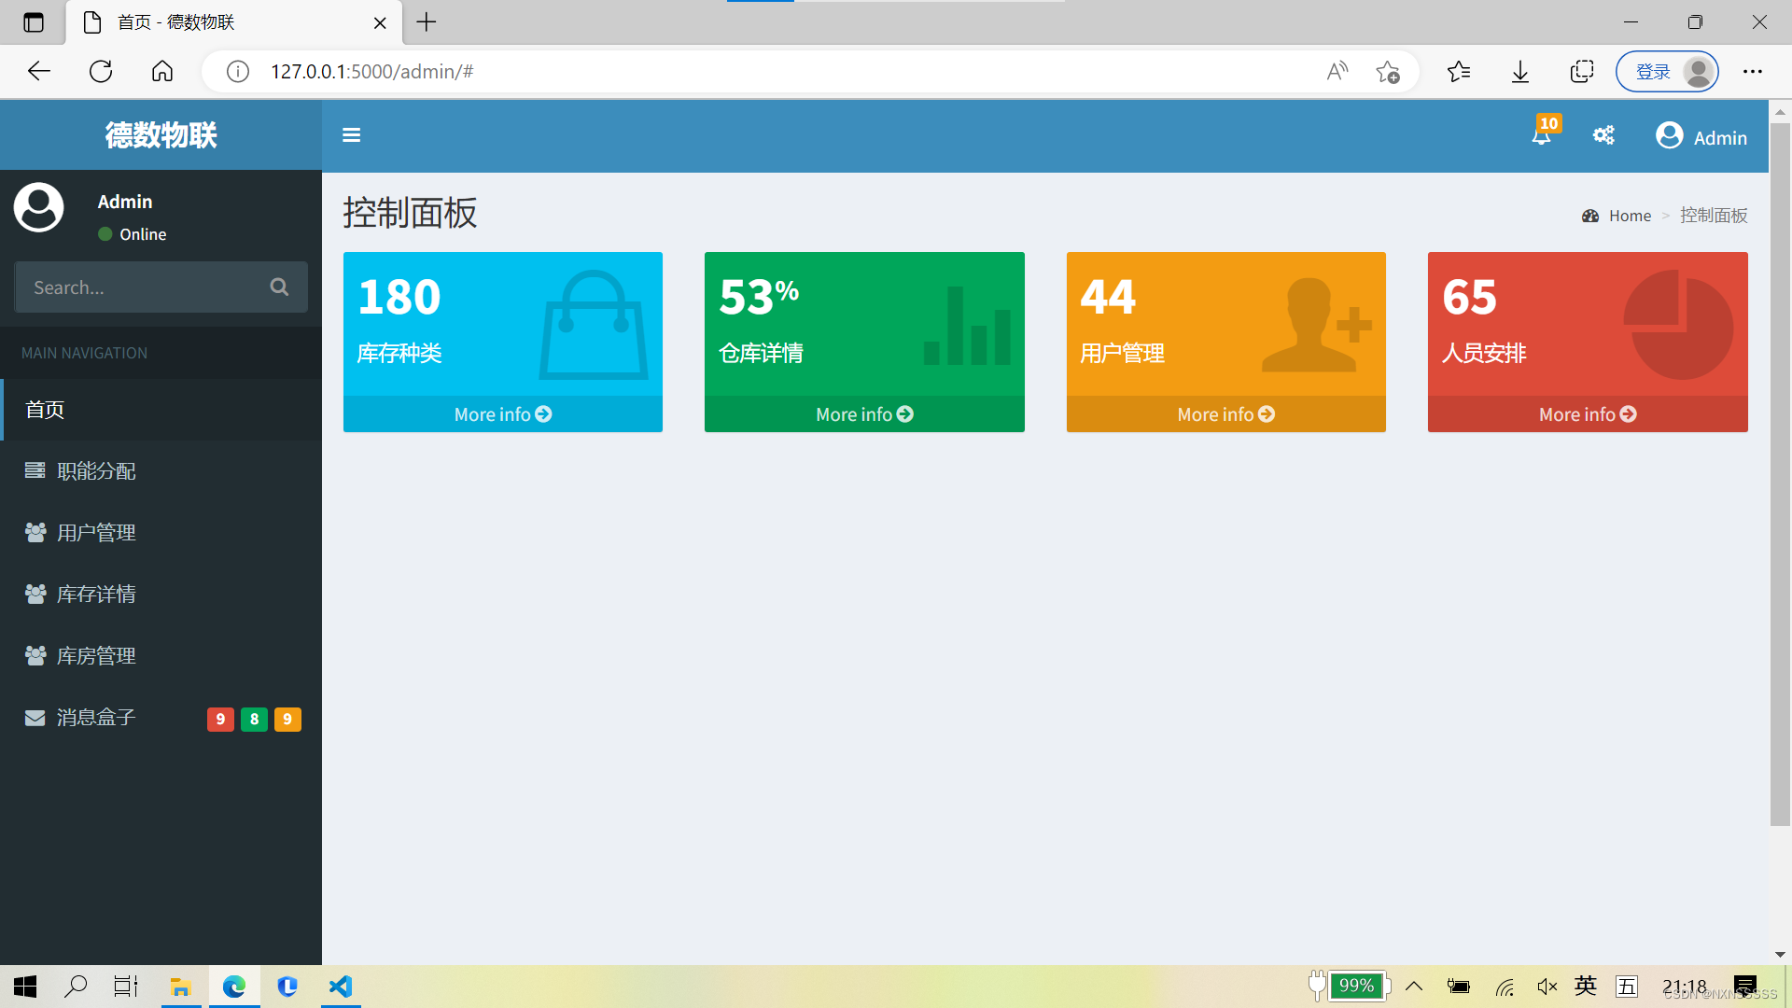Open notifications bell with 10 badge

1542,135
